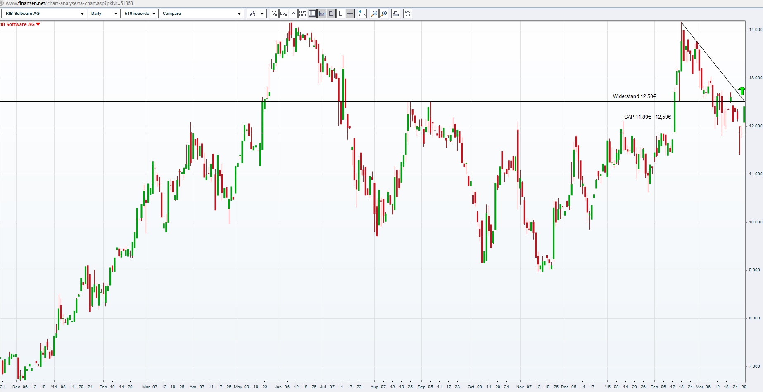Click the 'Apr' label on time axis
The height and width of the screenshot is (392, 763).
coord(193,387)
